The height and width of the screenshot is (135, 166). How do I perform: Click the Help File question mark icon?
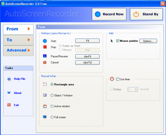(9, 79)
